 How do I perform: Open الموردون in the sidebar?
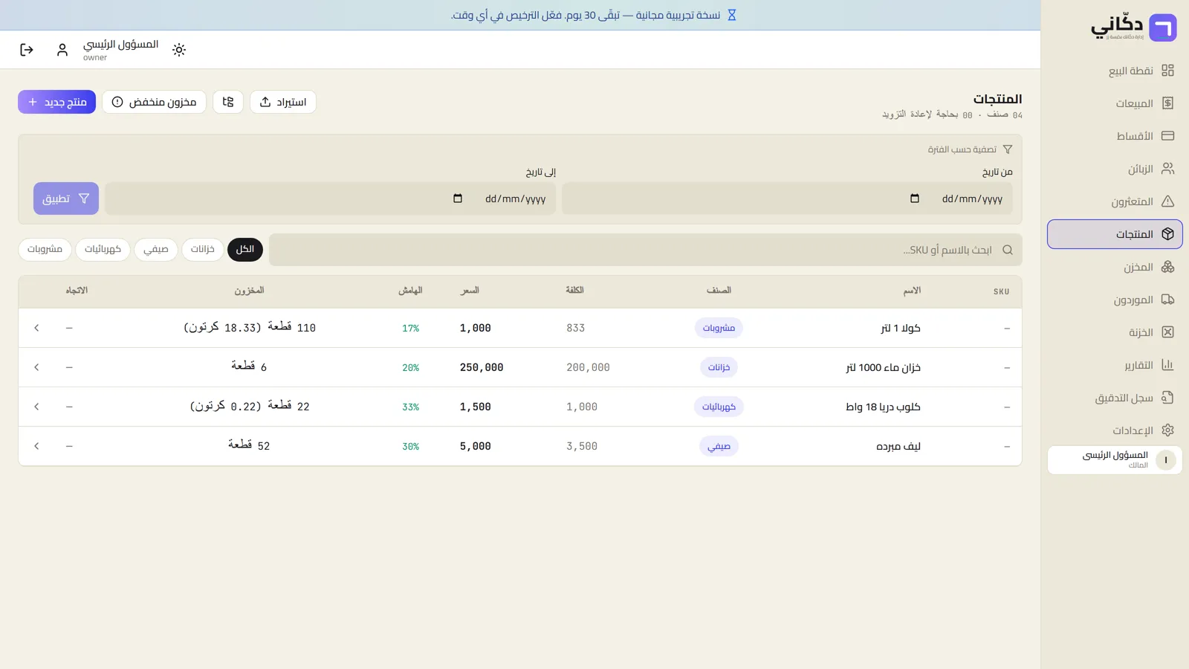pos(1115,300)
